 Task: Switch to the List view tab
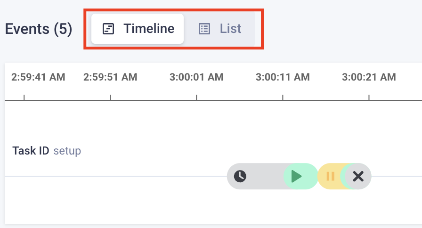219,29
